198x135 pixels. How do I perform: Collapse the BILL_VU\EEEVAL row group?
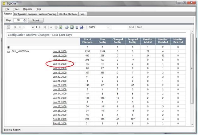pyautogui.click(x=9, y=51)
